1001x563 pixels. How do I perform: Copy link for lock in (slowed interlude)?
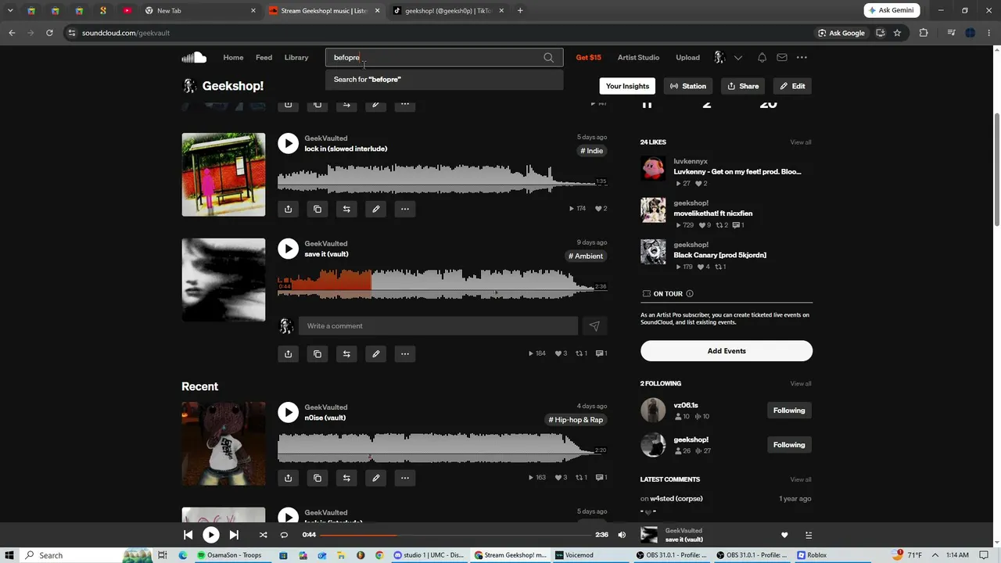click(x=318, y=209)
